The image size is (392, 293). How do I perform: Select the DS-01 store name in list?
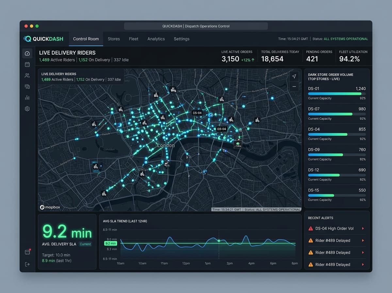pos(314,89)
